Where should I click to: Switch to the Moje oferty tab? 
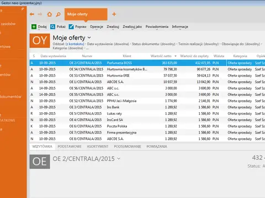tap(86, 14)
